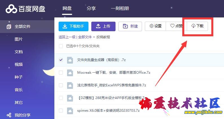The width and height of the screenshot is (224, 119).
Task: Open the 视频 category in sidebar
Action: [x=19, y=64]
